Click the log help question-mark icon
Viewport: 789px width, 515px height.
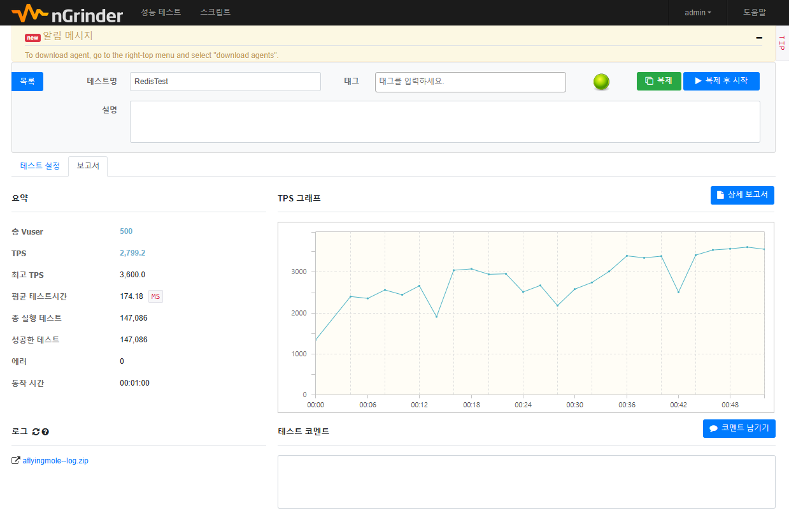click(45, 432)
